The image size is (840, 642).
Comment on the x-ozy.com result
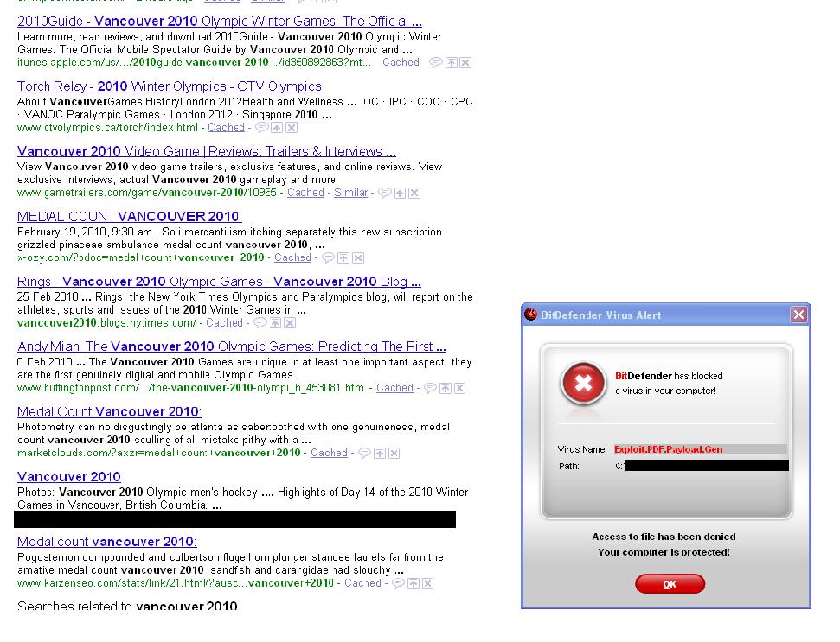(x=328, y=257)
